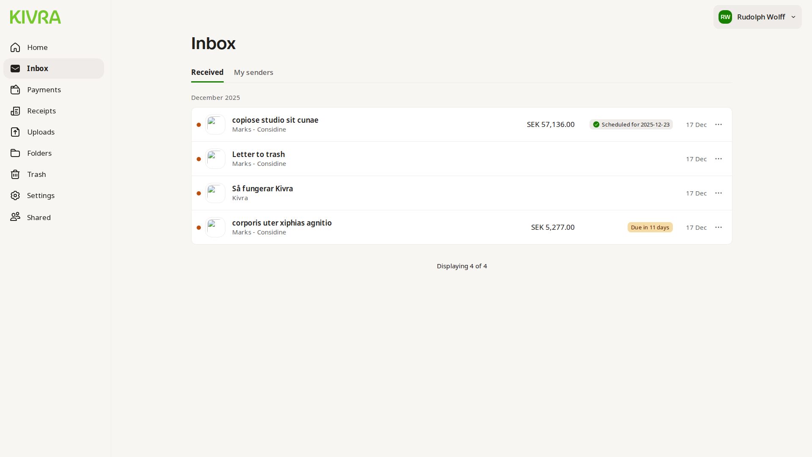The image size is (812, 457).
Task: Click the Uploads icon
Action: (x=15, y=132)
